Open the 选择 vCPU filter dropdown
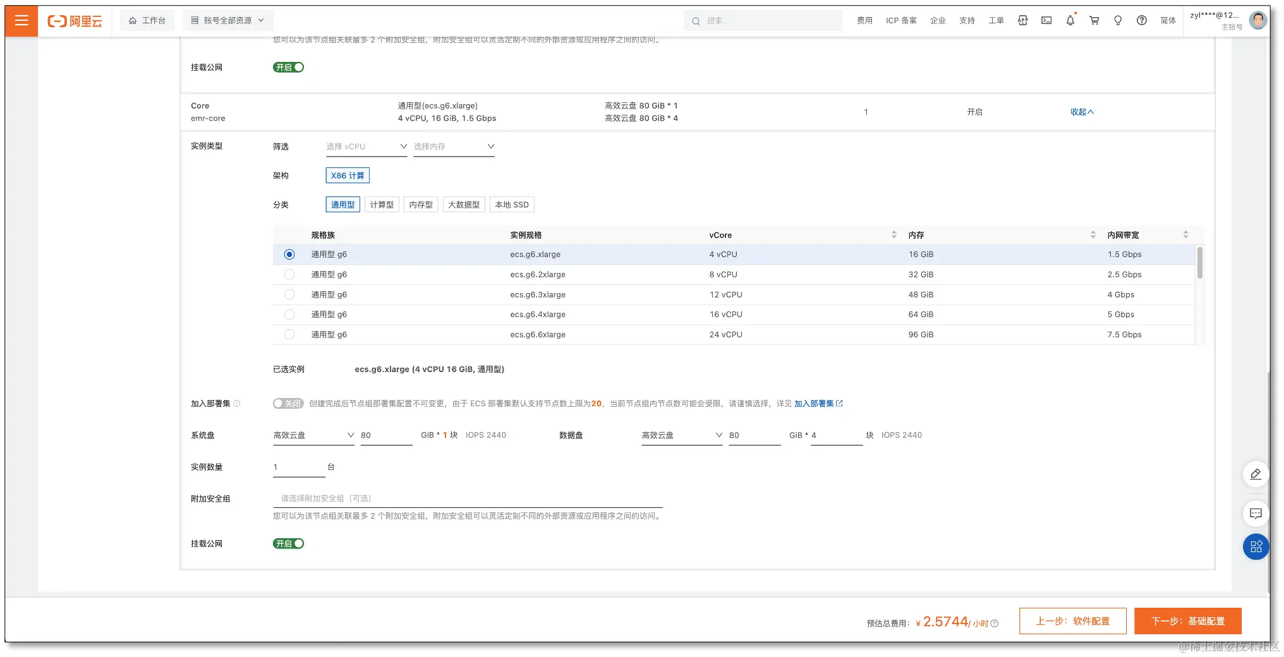Image resolution: width=1284 pixels, height=657 pixels. pos(366,147)
